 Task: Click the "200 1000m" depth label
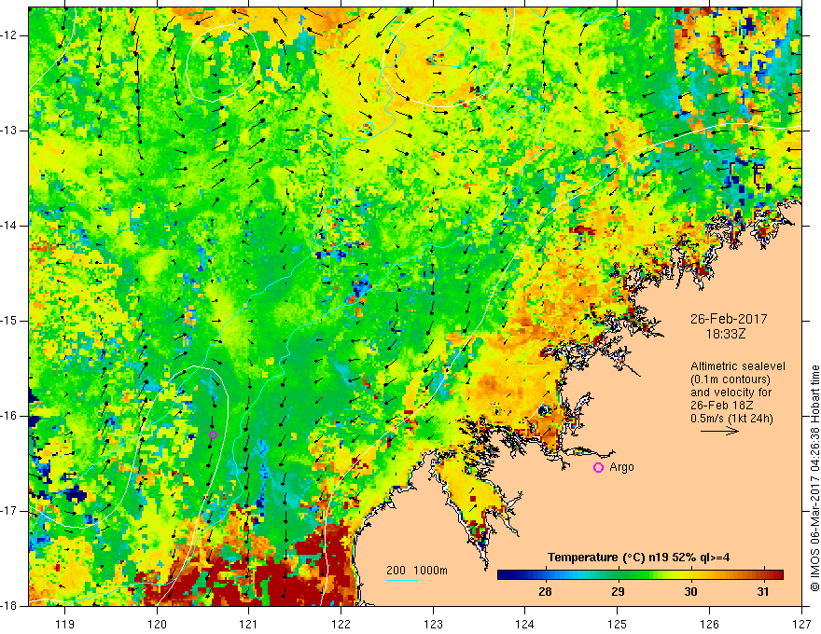point(417,571)
